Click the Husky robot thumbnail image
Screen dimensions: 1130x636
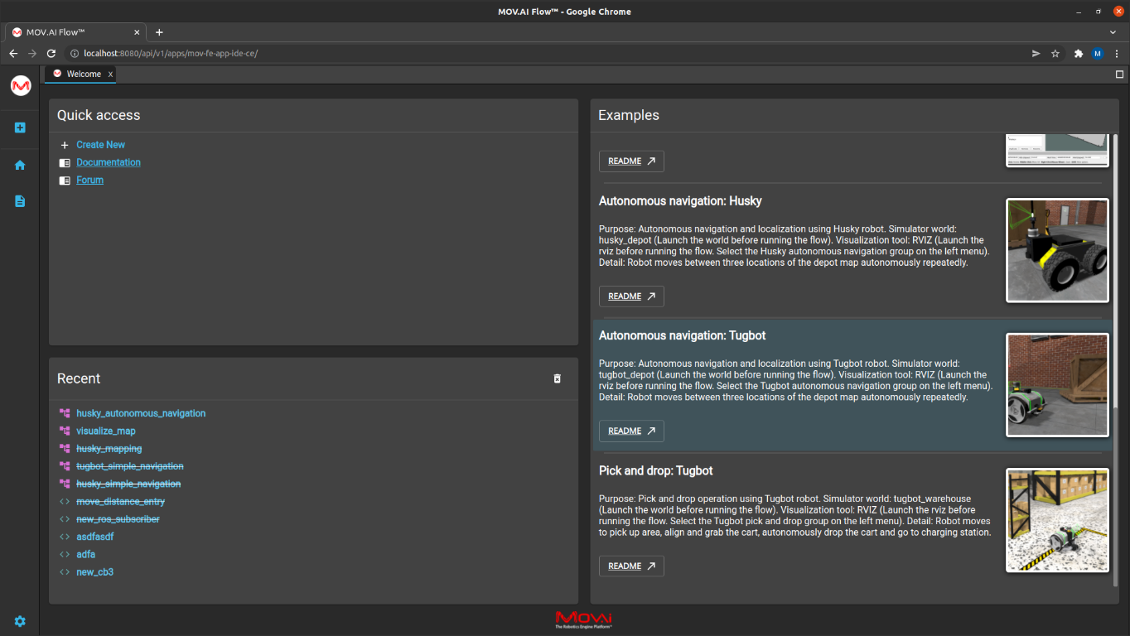[x=1057, y=250]
